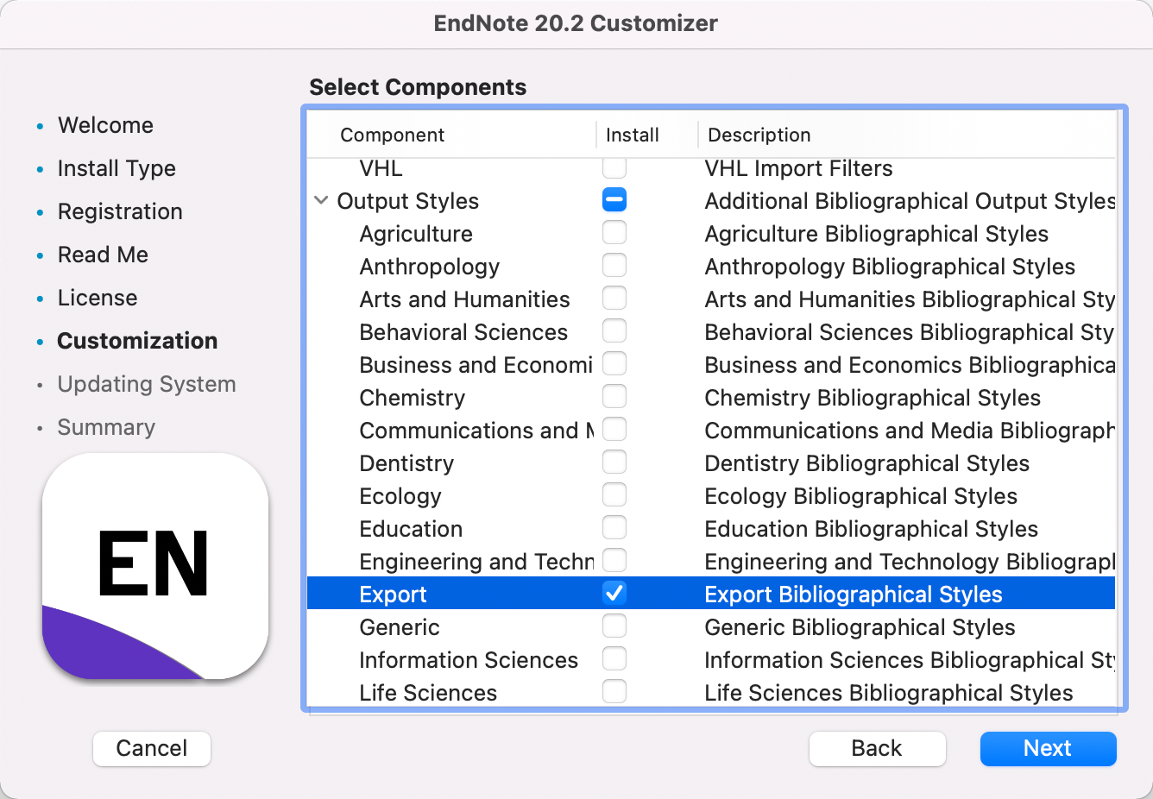1153x799 pixels.
Task: Select the Export component row
Action: (711, 594)
